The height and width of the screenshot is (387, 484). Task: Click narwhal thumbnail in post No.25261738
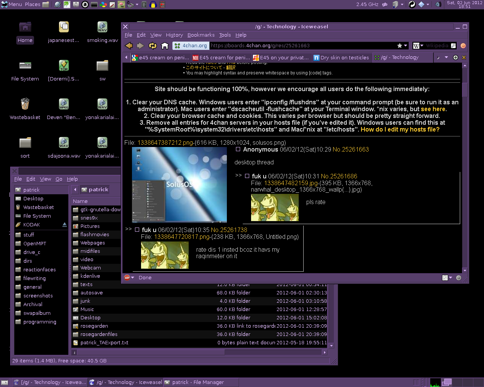(164, 255)
